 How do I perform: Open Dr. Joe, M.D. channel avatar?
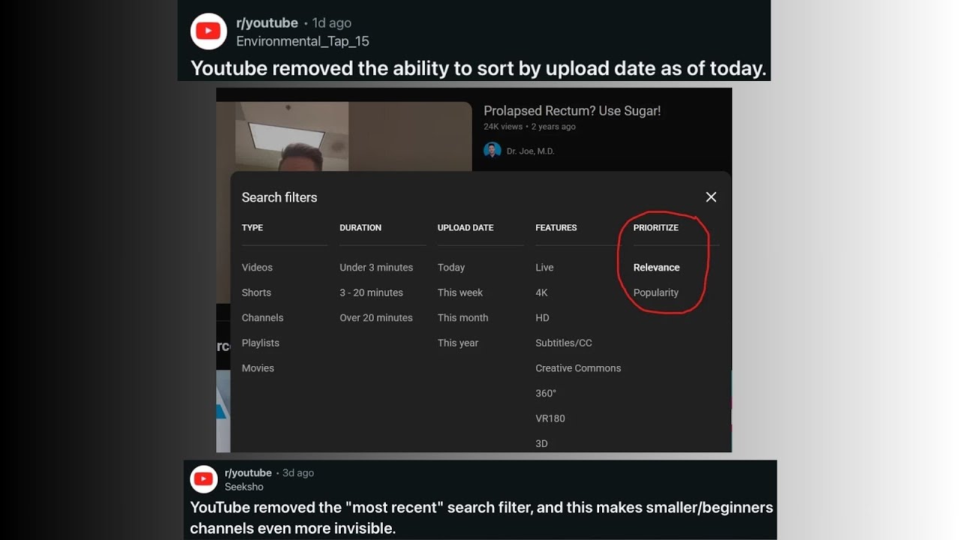(x=492, y=151)
